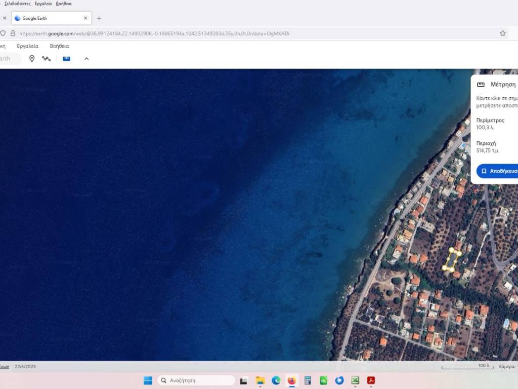The height and width of the screenshot is (389, 518).
Task: Select the draw path or polygon tool
Action: click(47, 59)
